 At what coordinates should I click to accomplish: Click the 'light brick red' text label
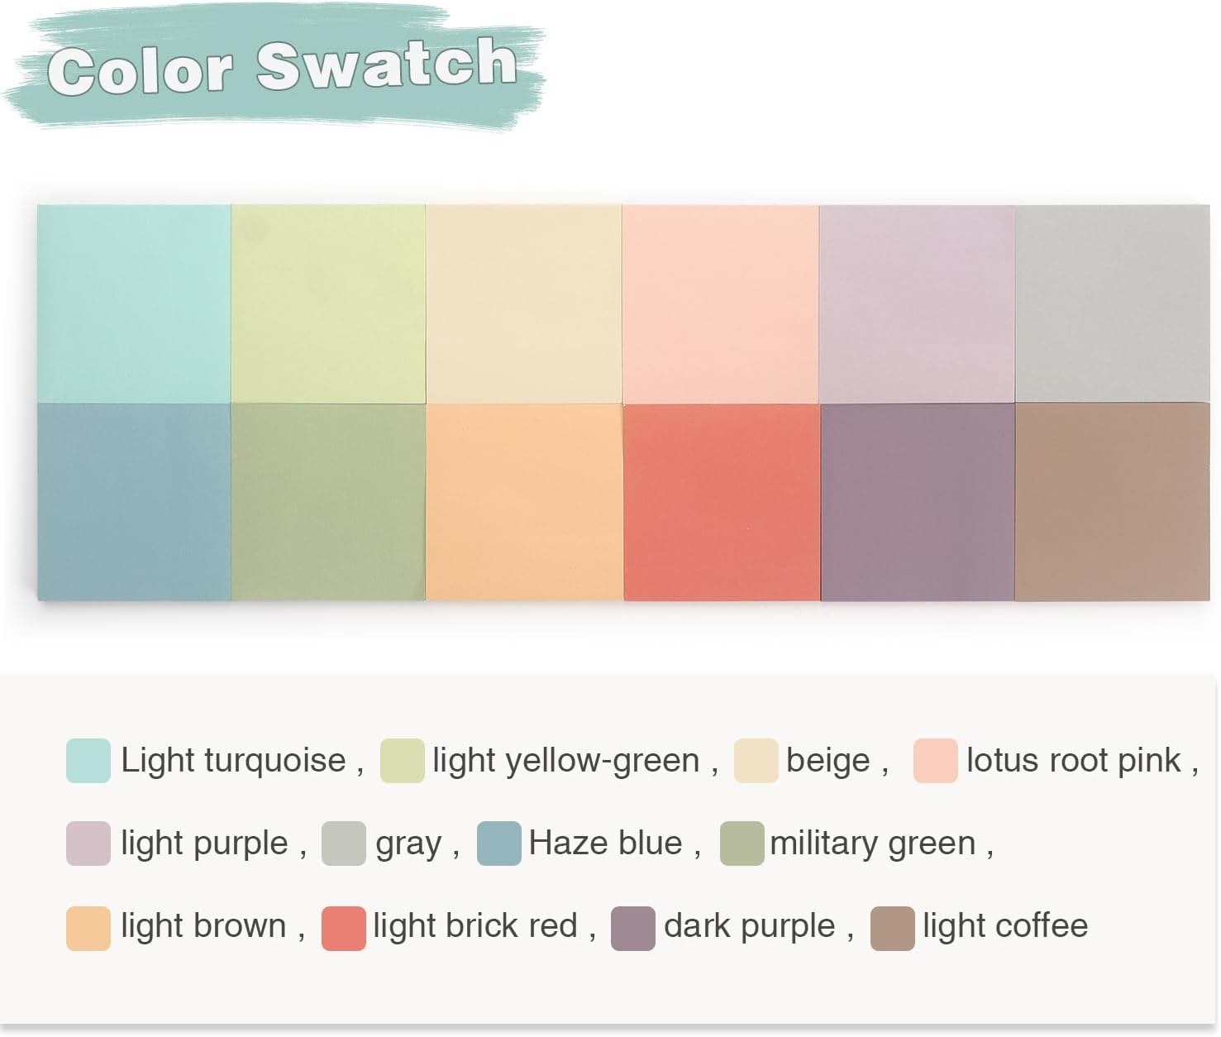[475, 926]
